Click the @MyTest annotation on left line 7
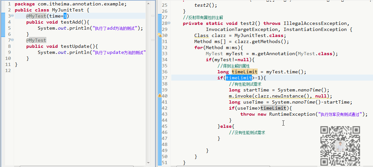373x167 pixels. (x=36, y=40)
